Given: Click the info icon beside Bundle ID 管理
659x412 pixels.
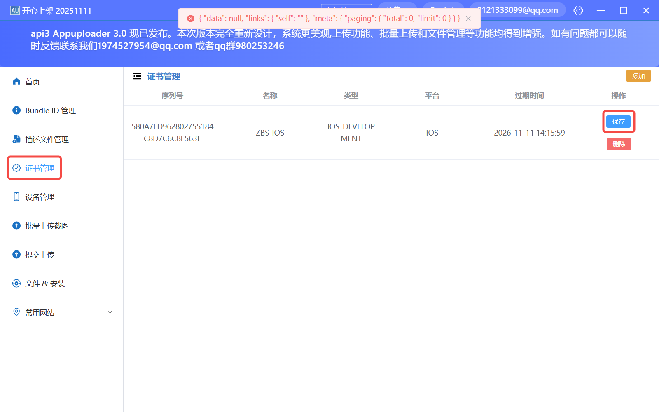Looking at the screenshot, I should pyautogui.click(x=16, y=110).
